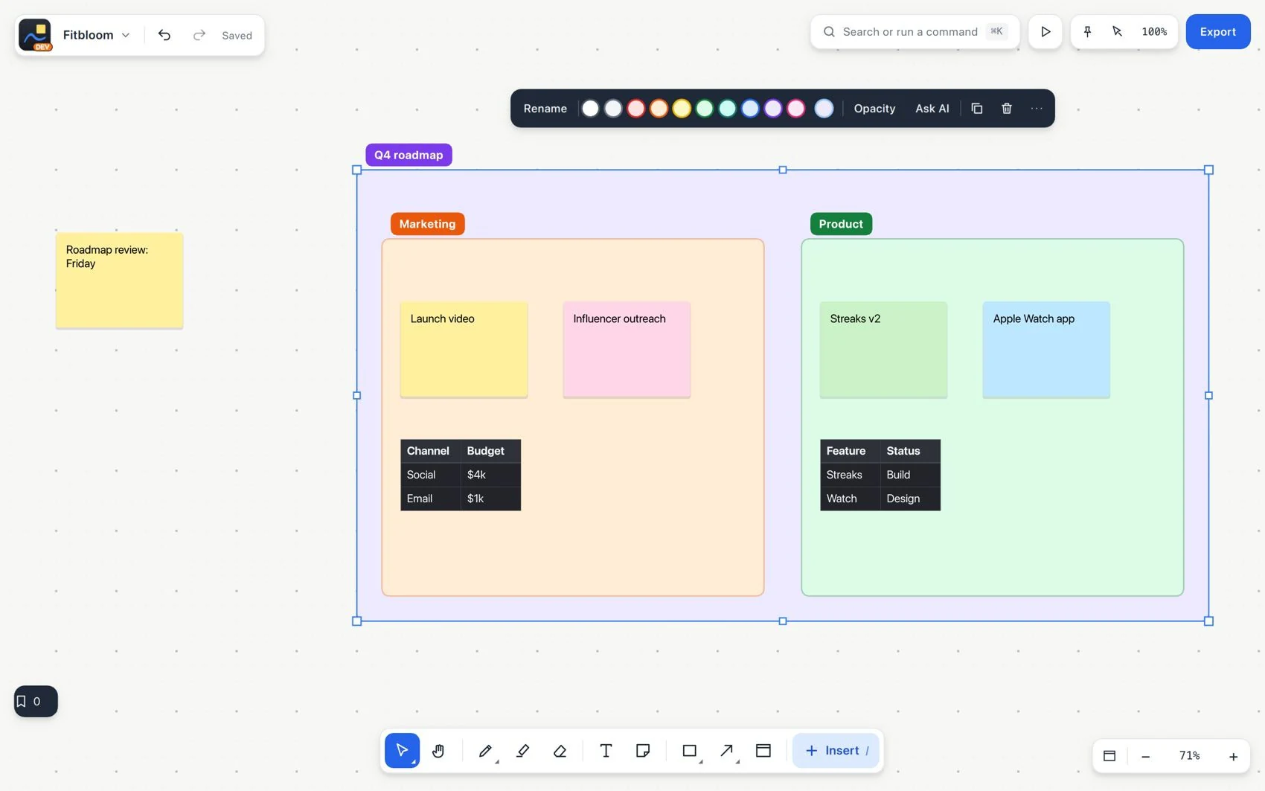Image resolution: width=1265 pixels, height=791 pixels.
Task: Apply the yellow frame color swatch
Action: [x=682, y=109]
